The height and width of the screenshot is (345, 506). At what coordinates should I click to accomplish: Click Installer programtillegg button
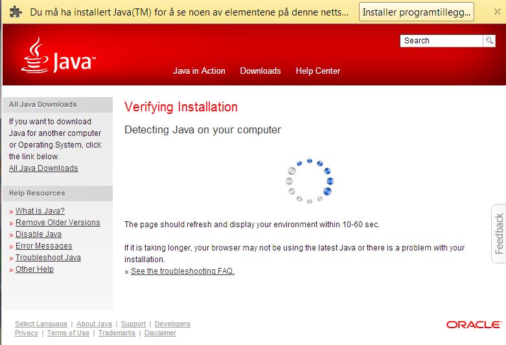417,12
